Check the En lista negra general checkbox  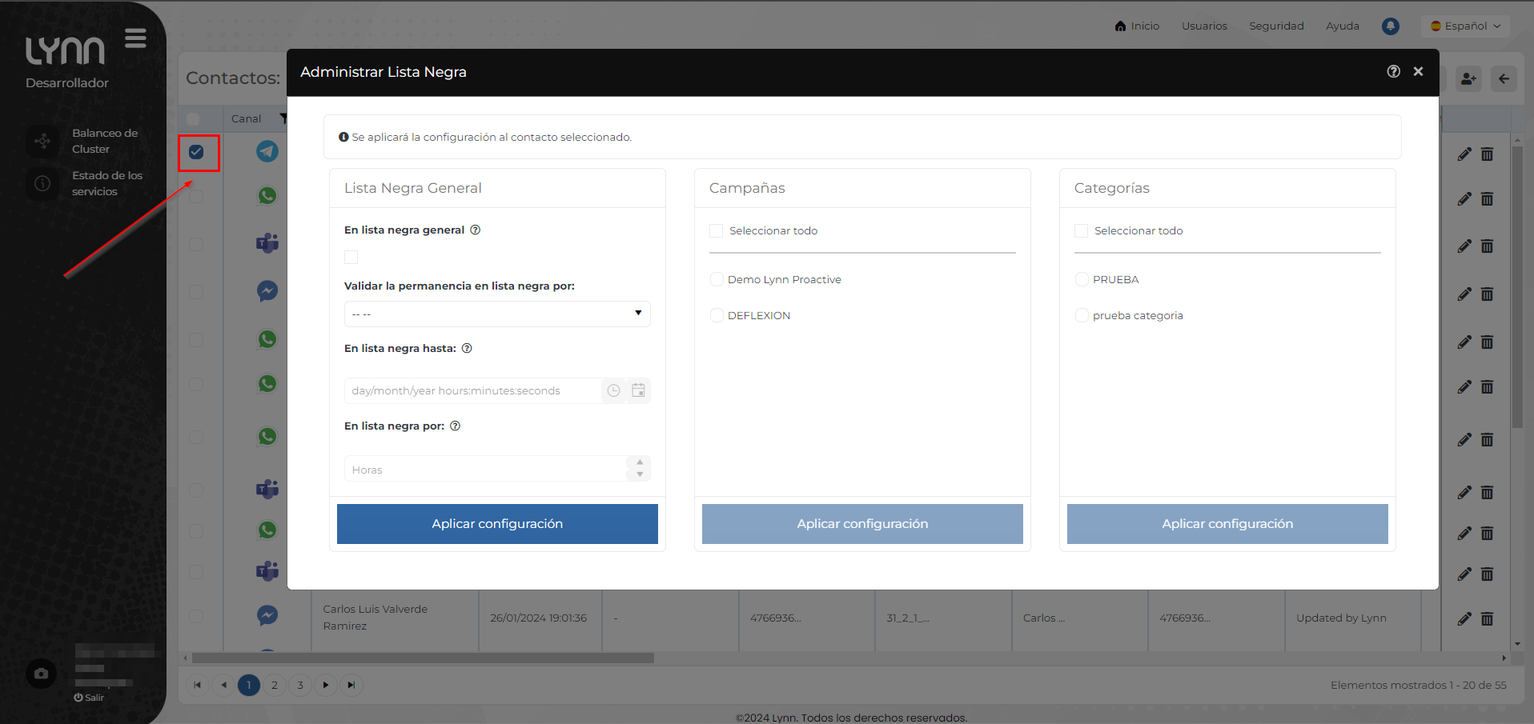(351, 257)
